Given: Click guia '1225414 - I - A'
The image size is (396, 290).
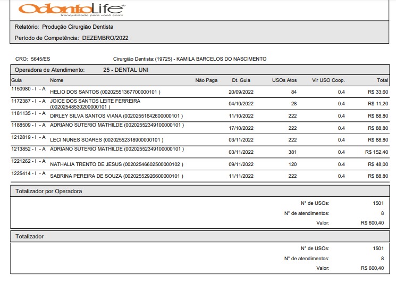Looking at the screenshot, I should [x=28, y=173].
